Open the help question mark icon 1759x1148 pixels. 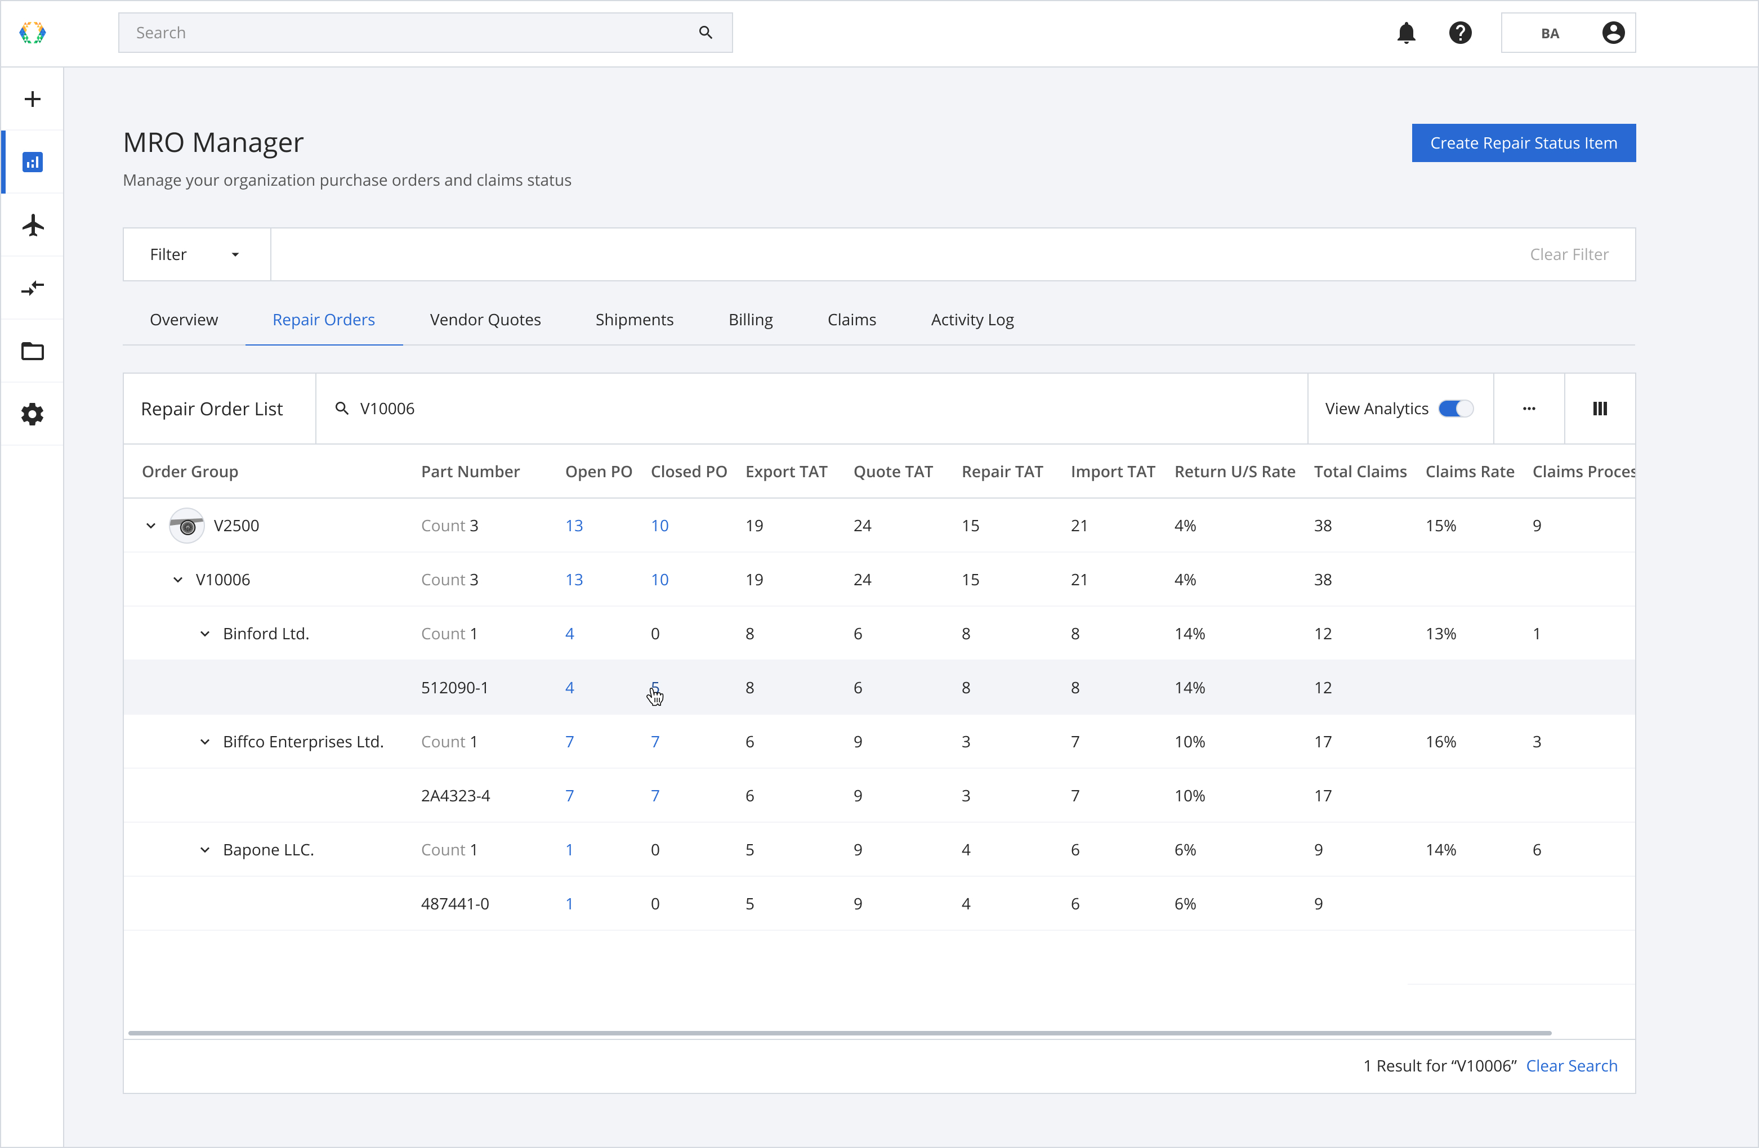[1459, 33]
